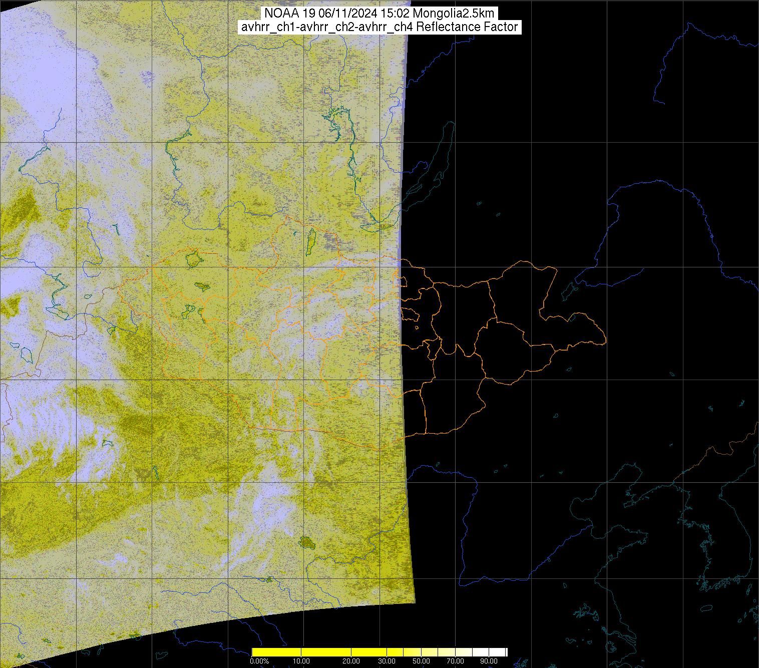Click Lake Khövsgöl in northern Mongolia

point(310,240)
